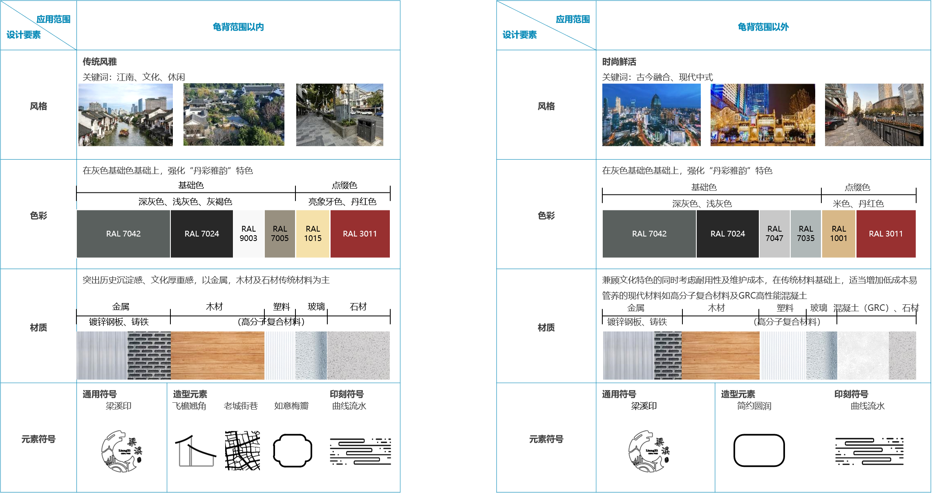The height and width of the screenshot is (493, 937).
Task: Select the RAL 1015 cream swatch
Action: (x=313, y=234)
